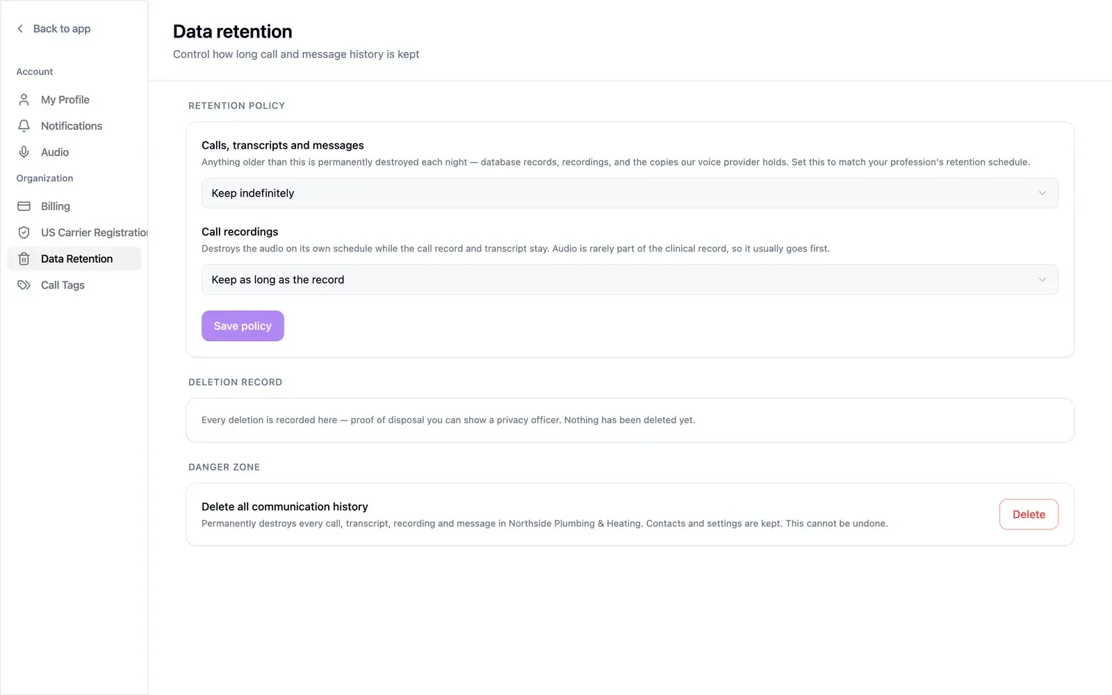Click the 'Permanently destroys every call' warning text

point(545,523)
